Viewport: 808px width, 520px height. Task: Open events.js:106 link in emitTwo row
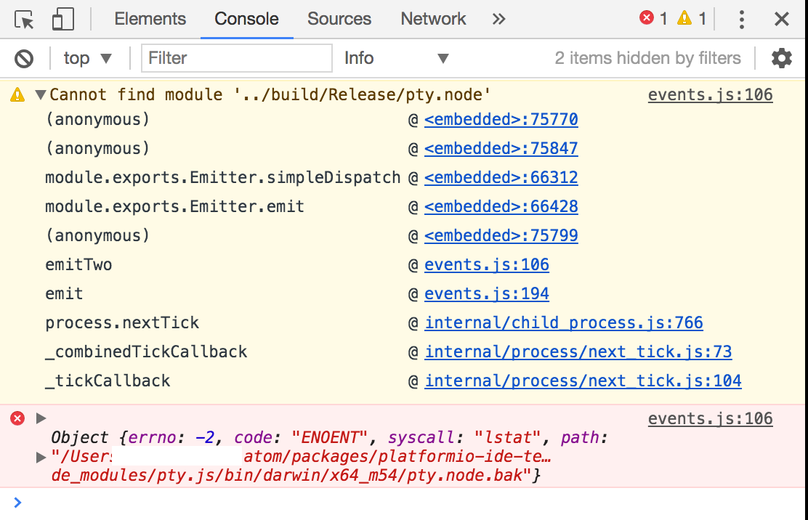click(486, 264)
